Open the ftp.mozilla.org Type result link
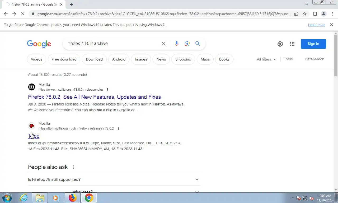 pos(34,136)
